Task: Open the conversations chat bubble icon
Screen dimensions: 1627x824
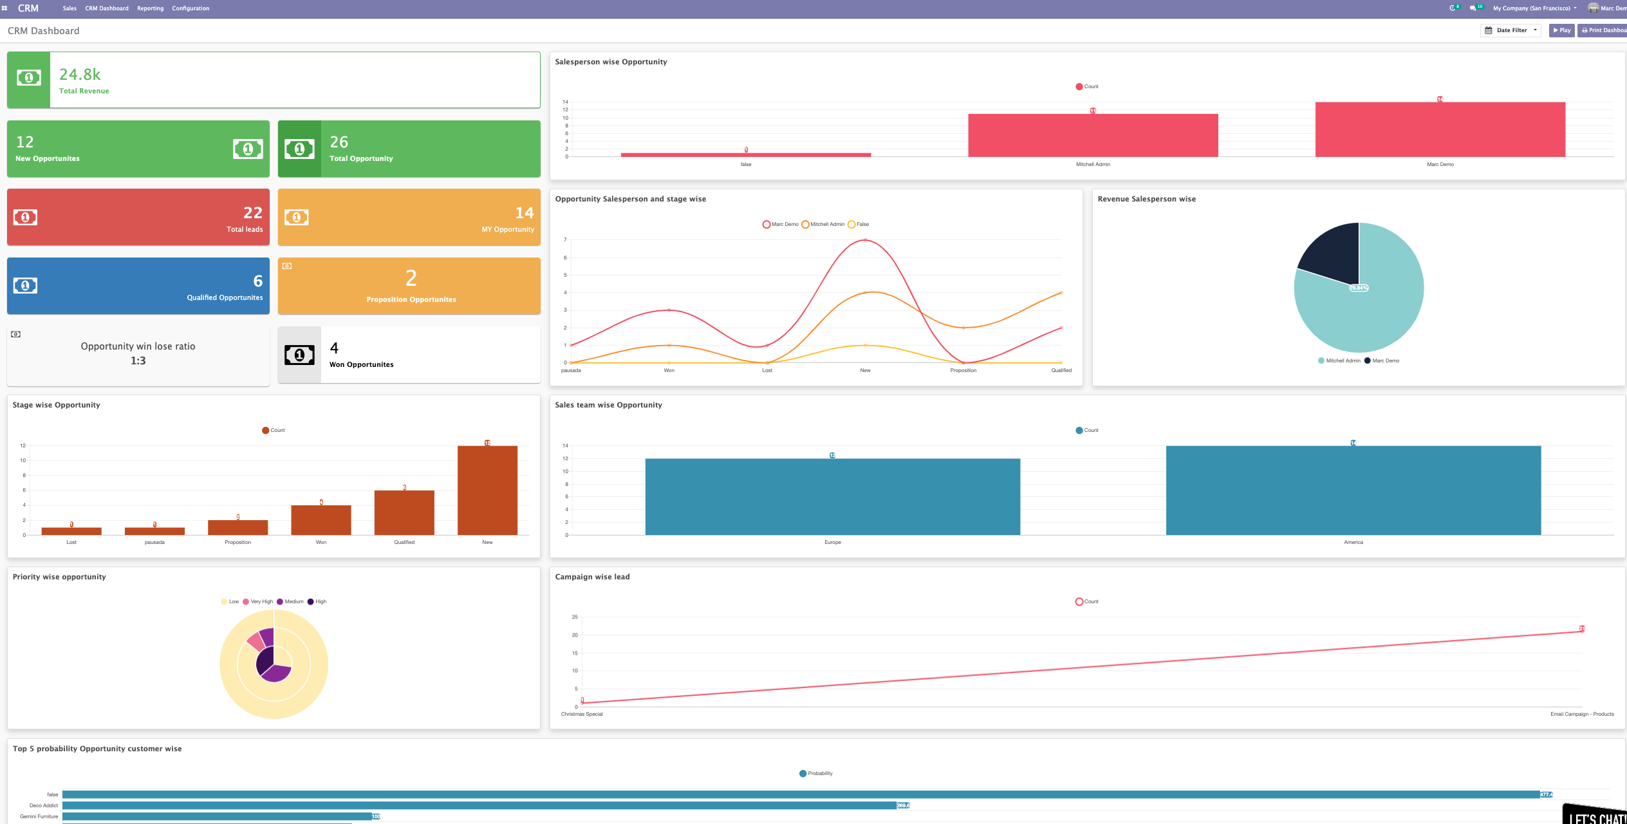Action: coord(1473,8)
